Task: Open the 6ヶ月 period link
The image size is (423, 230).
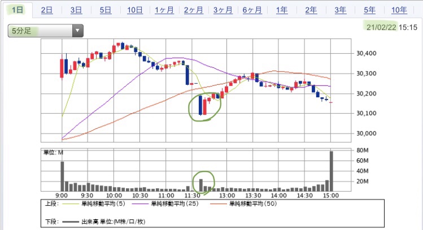Action: (x=252, y=10)
